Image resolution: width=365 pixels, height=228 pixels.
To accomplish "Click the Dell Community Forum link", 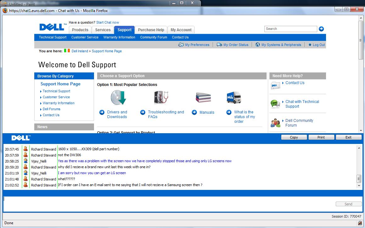I will [299, 123].
